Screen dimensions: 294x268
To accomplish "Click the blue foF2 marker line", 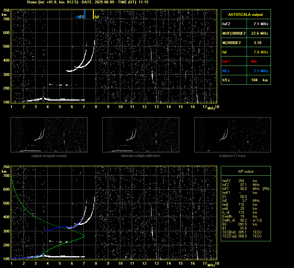I will point(85,14).
